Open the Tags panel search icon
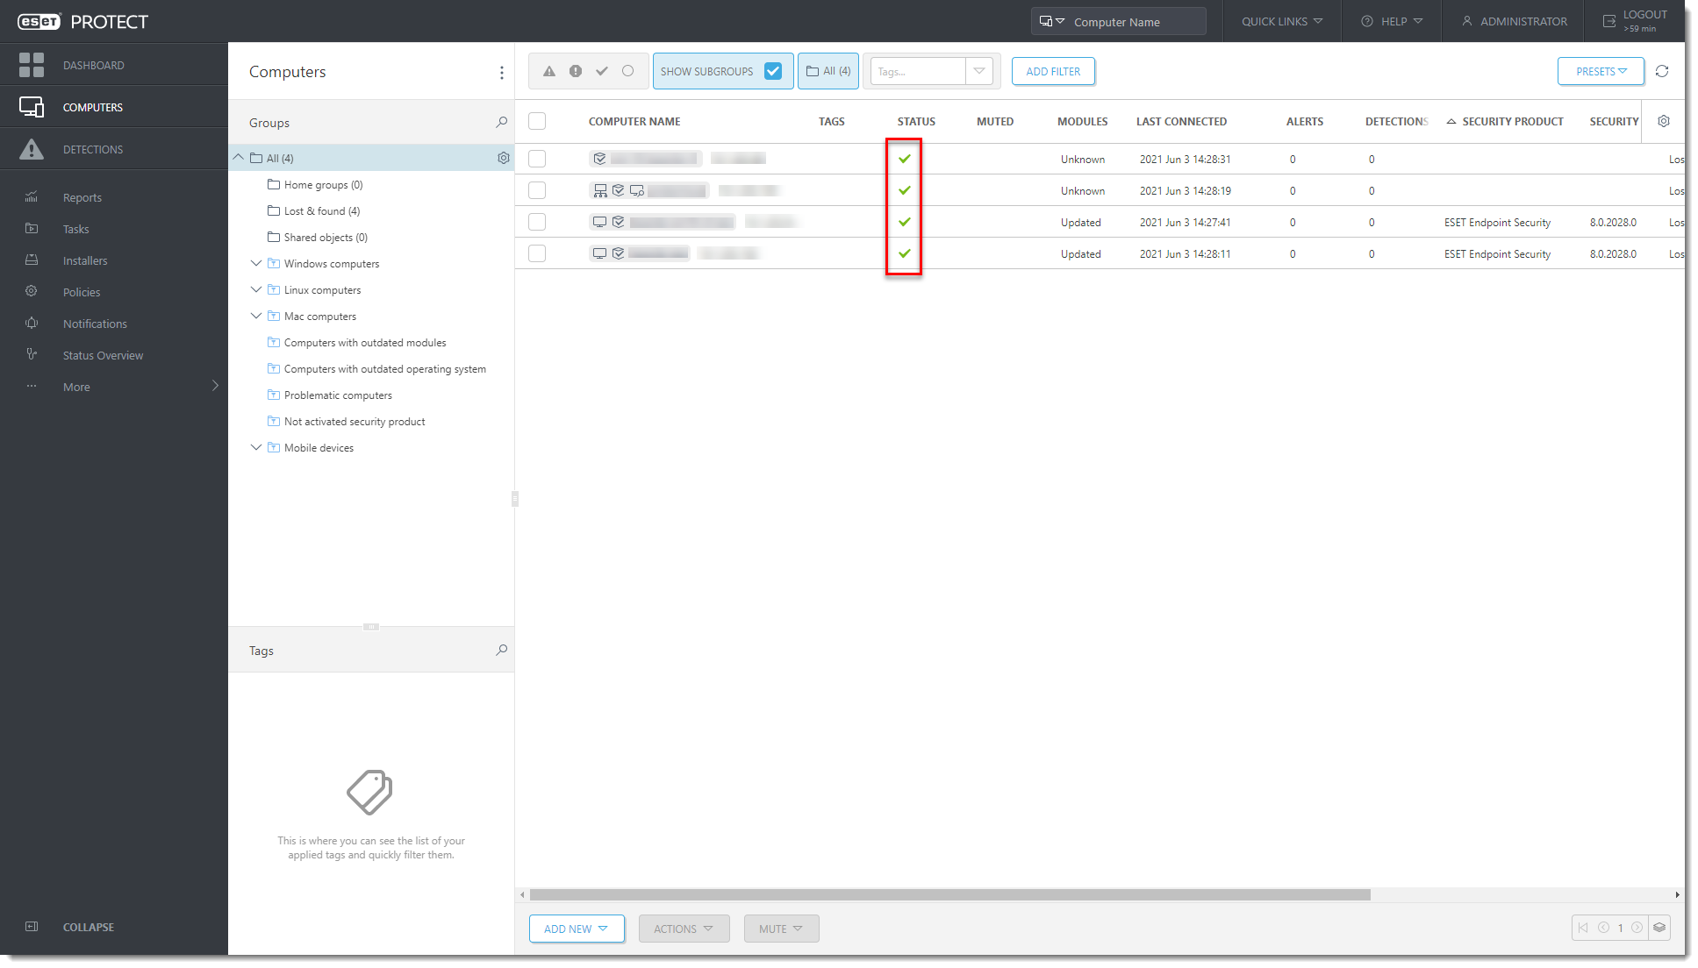The height and width of the screenshot is (968, 1698). (x=501, y=650)
